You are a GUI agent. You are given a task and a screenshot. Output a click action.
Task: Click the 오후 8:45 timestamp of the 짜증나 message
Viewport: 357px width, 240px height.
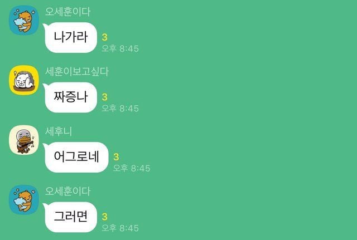[120, 108]
